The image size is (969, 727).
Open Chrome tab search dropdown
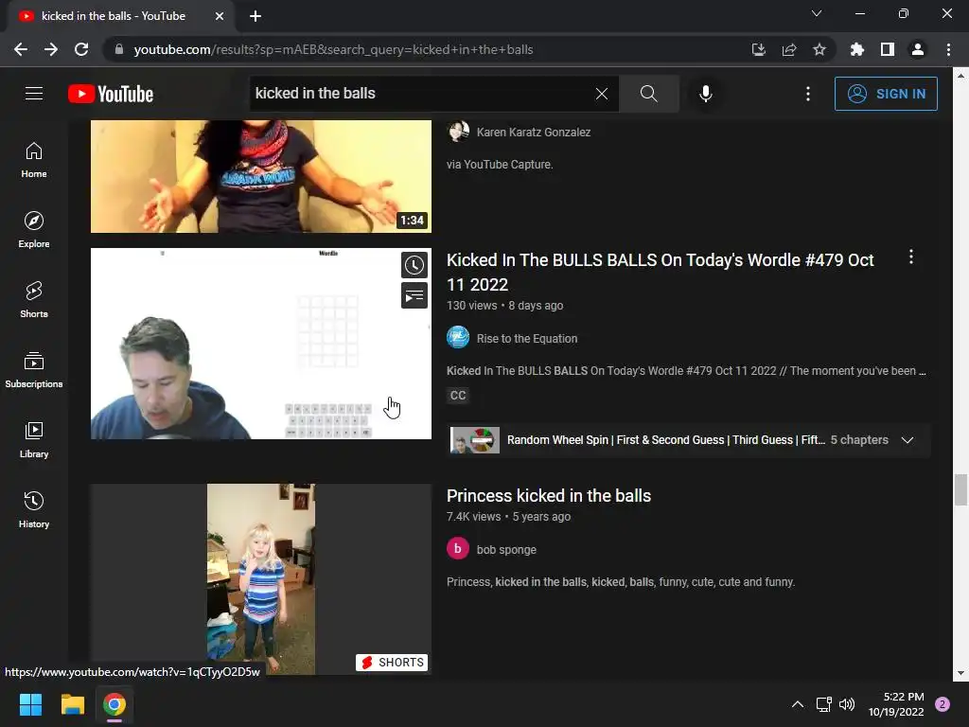(x=817, y=13)
